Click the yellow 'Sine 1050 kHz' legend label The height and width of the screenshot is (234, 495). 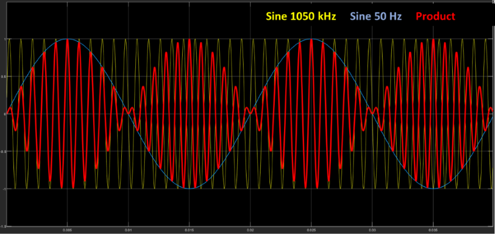pos(301,16)
